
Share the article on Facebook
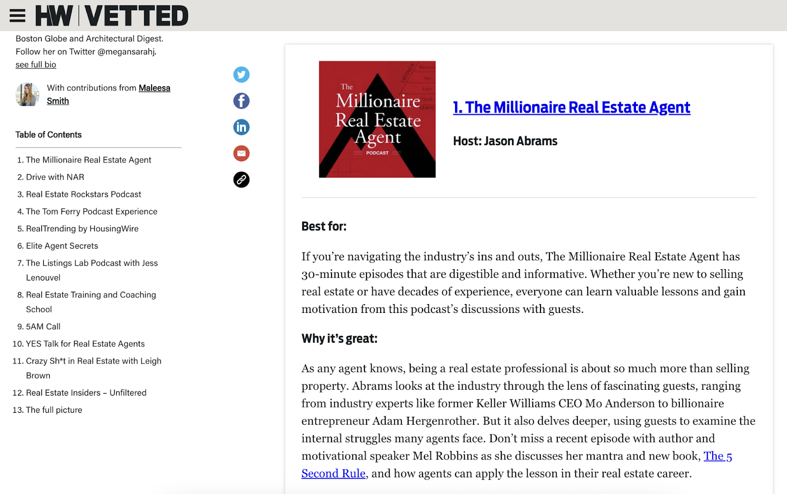click(x=241, y=101)
